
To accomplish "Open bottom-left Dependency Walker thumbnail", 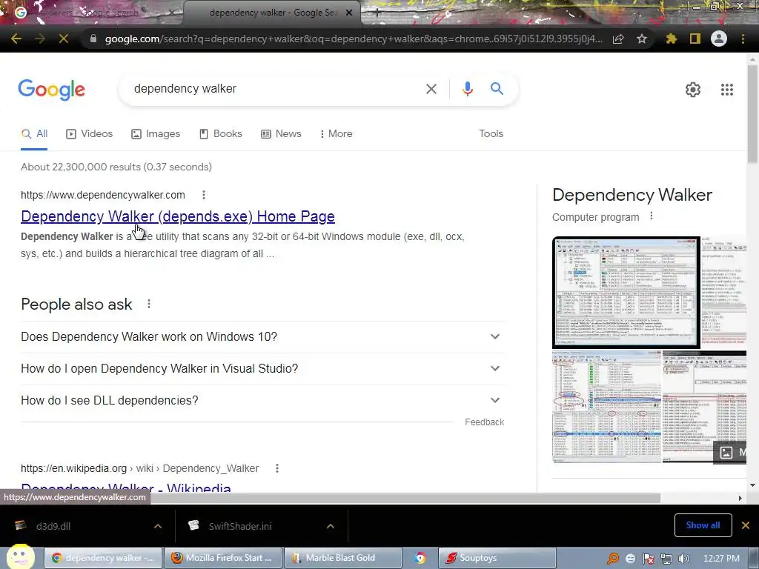I will pyautogui.click(x=606, y=407).
